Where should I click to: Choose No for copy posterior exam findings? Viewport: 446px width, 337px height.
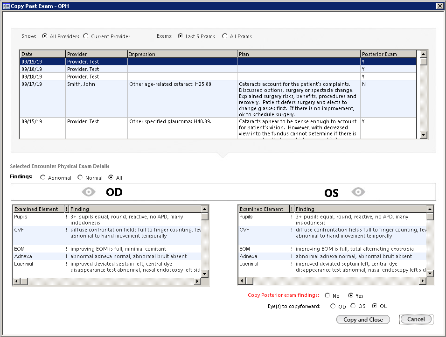pyautogui.click(x=328, y=295)
